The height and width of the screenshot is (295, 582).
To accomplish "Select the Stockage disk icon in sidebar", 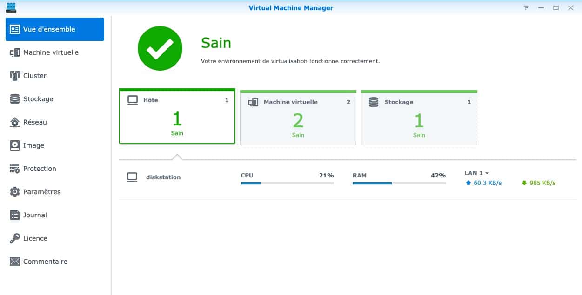I will coord(15,99).
